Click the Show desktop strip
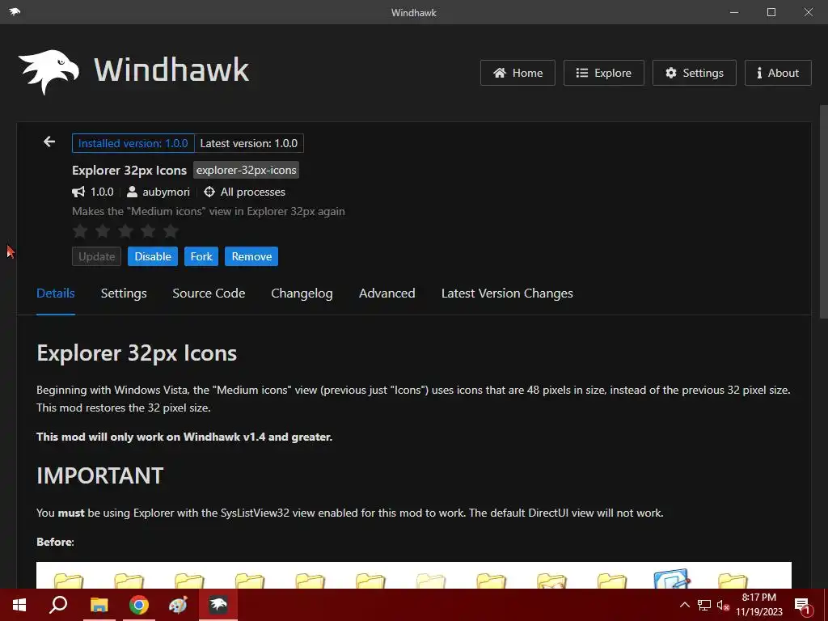Screen dimensions: 828x621 pyautogui.click(x=826, y=605)
